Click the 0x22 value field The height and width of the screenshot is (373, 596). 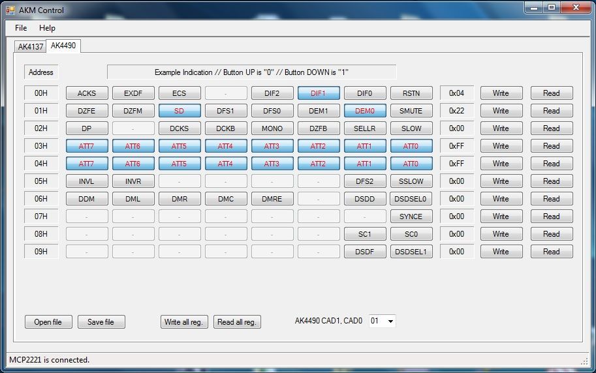(x=457, y=111)
